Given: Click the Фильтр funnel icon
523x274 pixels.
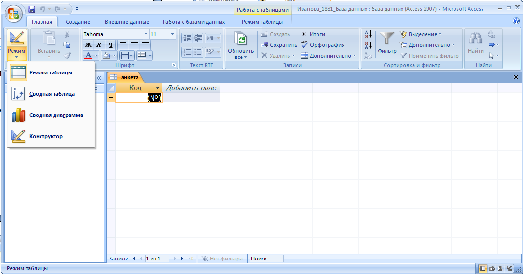Looking at the screenshot, I should point(387,39).
